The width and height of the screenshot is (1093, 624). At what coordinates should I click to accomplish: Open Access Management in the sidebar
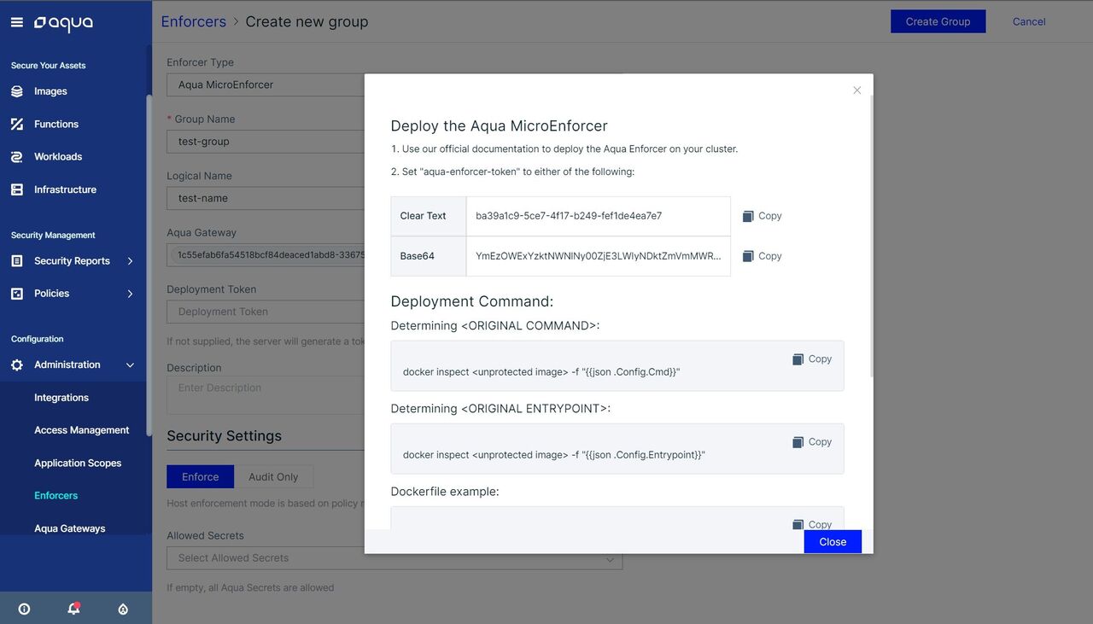tap(82, 430)
